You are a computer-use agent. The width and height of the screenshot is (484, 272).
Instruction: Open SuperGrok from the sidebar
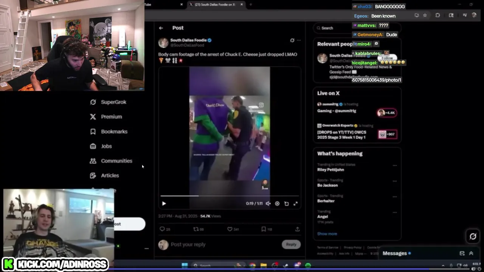coord(109,102)
